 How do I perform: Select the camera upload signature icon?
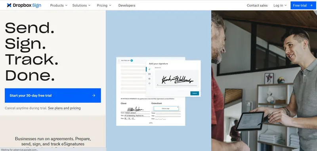tap(149, 79)
